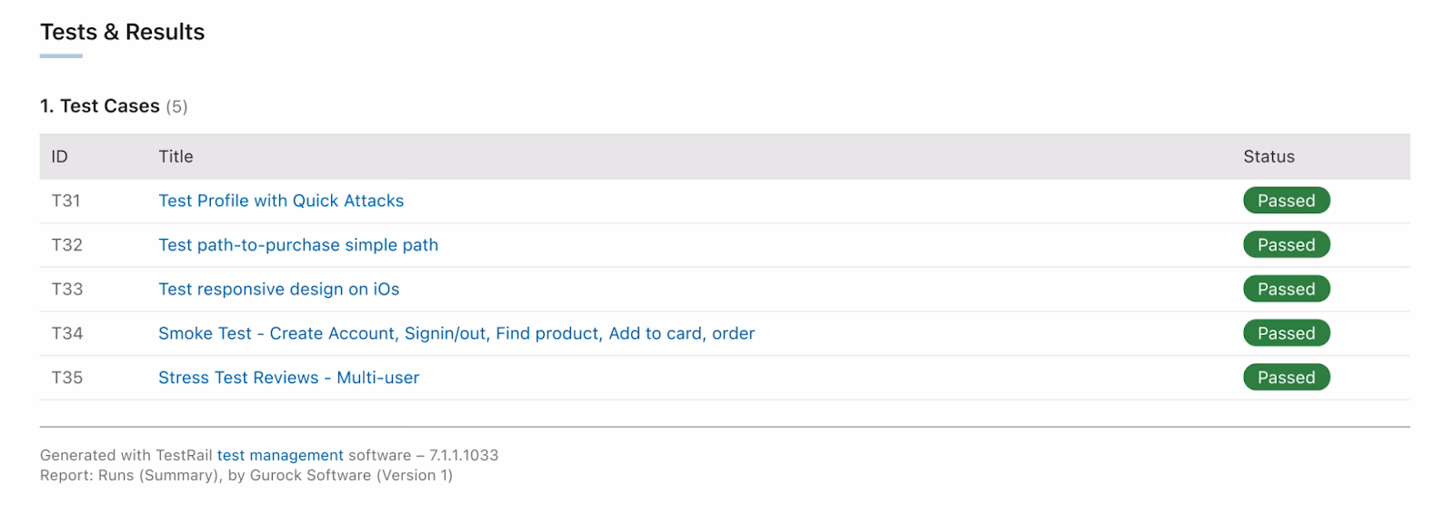Click the Title column header
This screenshot has width=1455, height=523.
click(176, 156)
